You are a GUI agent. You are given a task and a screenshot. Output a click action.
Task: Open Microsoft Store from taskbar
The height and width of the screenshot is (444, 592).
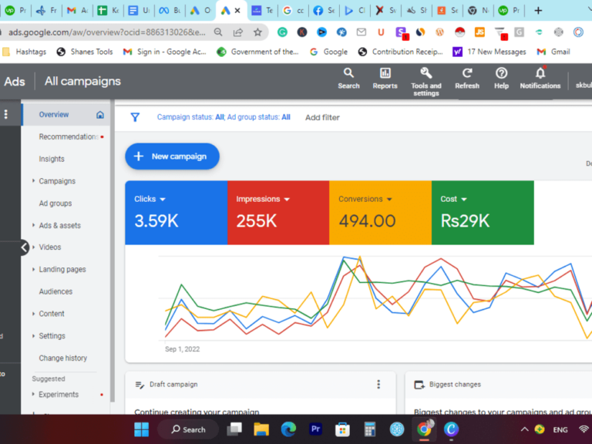point(342,429)
